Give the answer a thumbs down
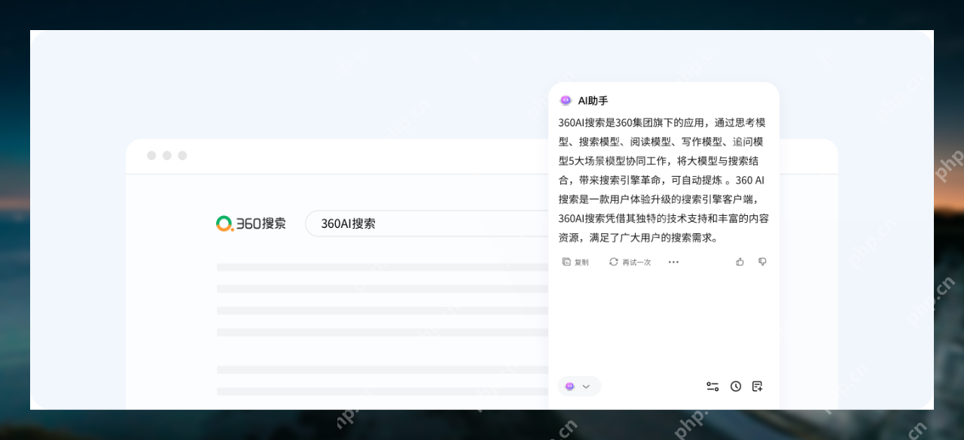Screen dimensions: 964x440 click(762, 262)
